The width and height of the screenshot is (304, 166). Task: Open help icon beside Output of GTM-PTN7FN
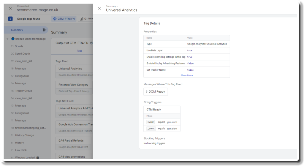[x=91, y=43]
